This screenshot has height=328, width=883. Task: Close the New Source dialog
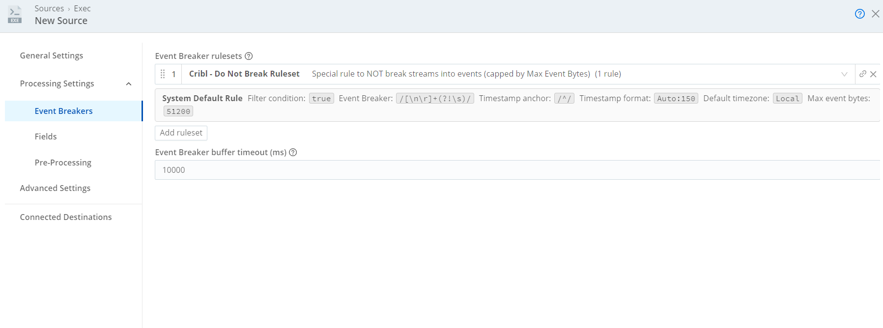[x=875, y=14]
